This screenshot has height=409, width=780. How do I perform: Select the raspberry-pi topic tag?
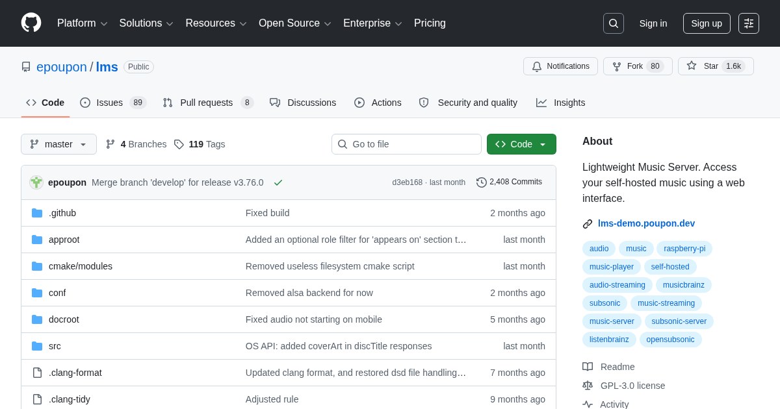pyautogui.click(x=684, y=249)
